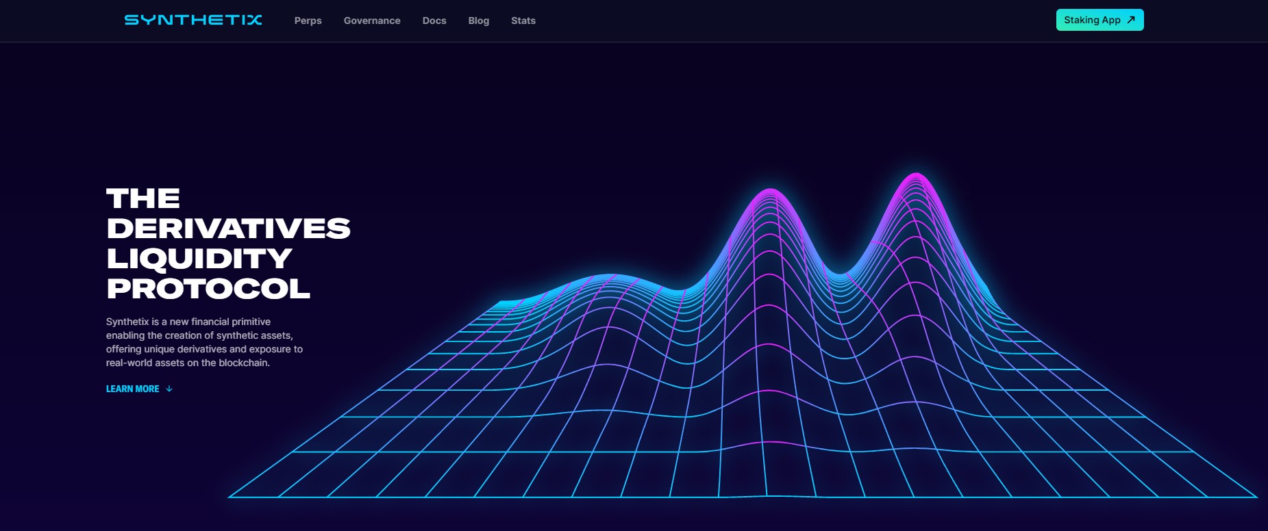The image size is (1268, 531).
Task: View the Stats page
Action: 523,21
